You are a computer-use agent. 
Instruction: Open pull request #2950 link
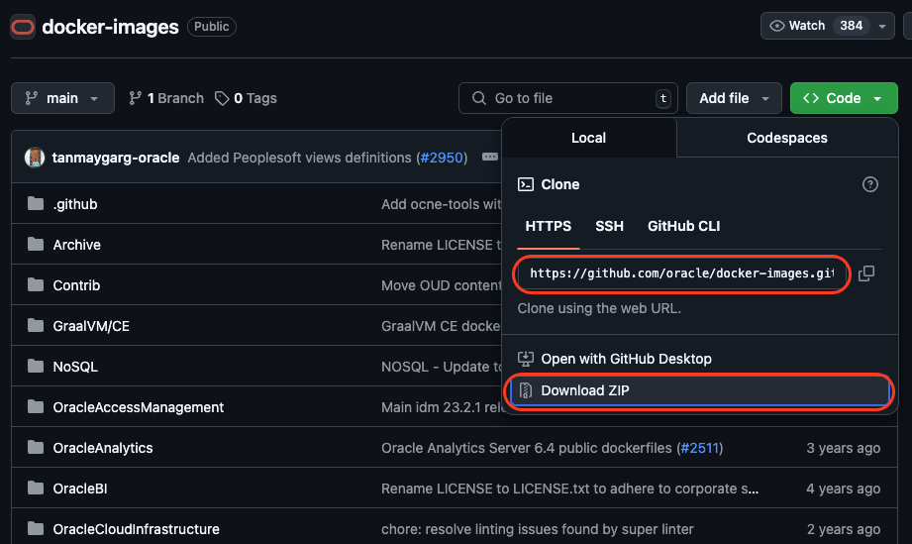(x=442, y=158)
